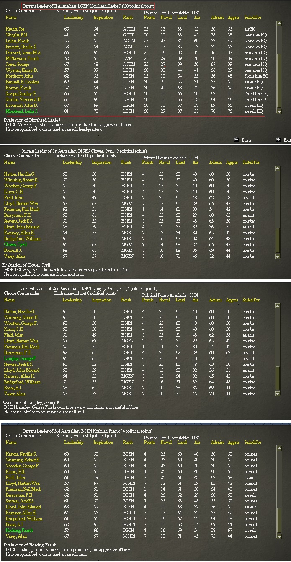Select commander Bennett, H. Gordon
The width and height of the screenshot is (291, 562).
(x=22, y=82)
